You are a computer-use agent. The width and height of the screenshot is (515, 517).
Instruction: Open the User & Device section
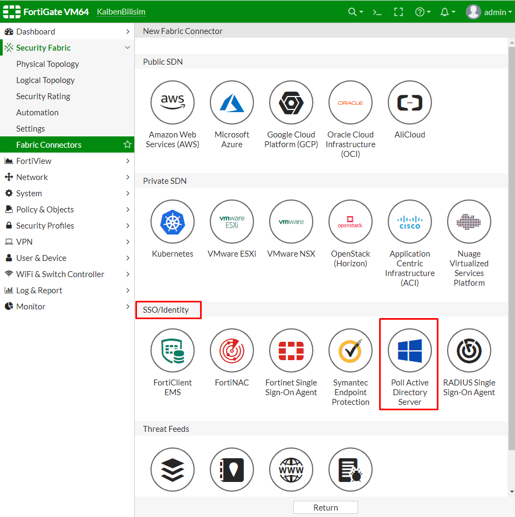[x=67, y=258]
